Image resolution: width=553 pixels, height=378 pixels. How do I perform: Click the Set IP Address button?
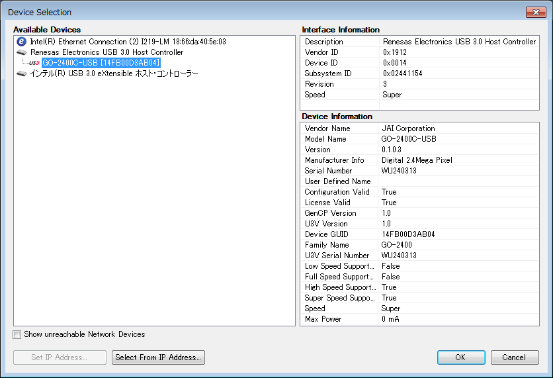60,357
